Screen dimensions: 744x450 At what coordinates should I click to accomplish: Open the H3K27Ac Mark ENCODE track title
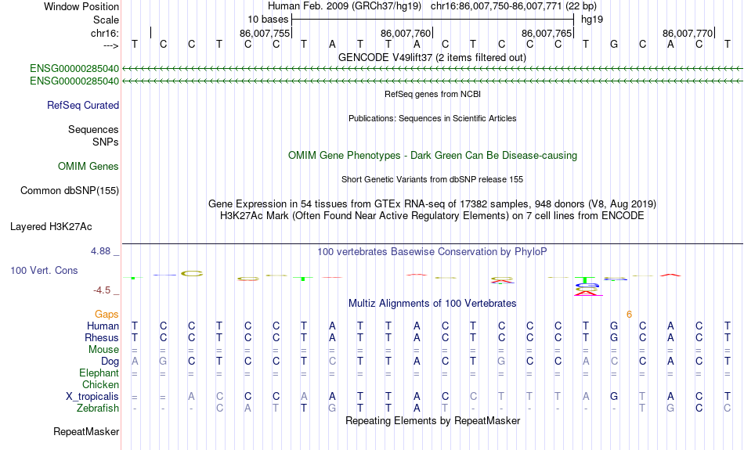(x=432, y=216)
